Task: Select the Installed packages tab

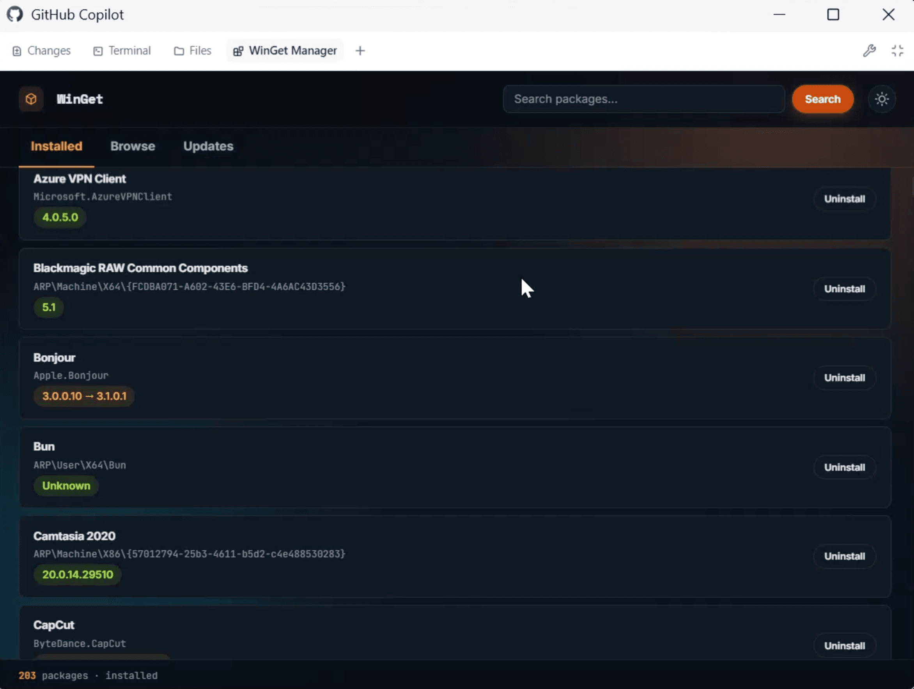Action: (x=57, y=146)
